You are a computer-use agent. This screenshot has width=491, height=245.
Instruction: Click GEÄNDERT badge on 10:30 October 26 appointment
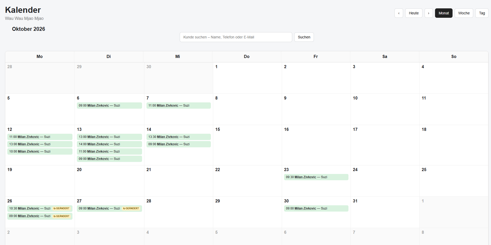tap(61, 208)
